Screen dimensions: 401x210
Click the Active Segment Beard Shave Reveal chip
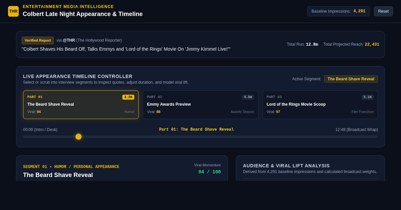tap(351, 79)
